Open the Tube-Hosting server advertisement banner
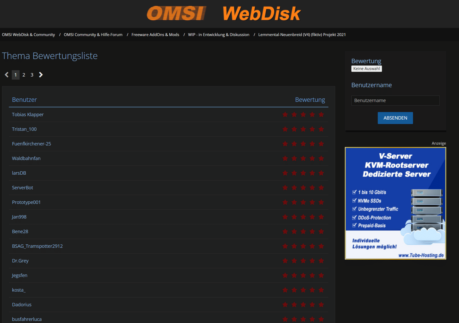This screenshot has height=323, width=459. coord(395,203)
